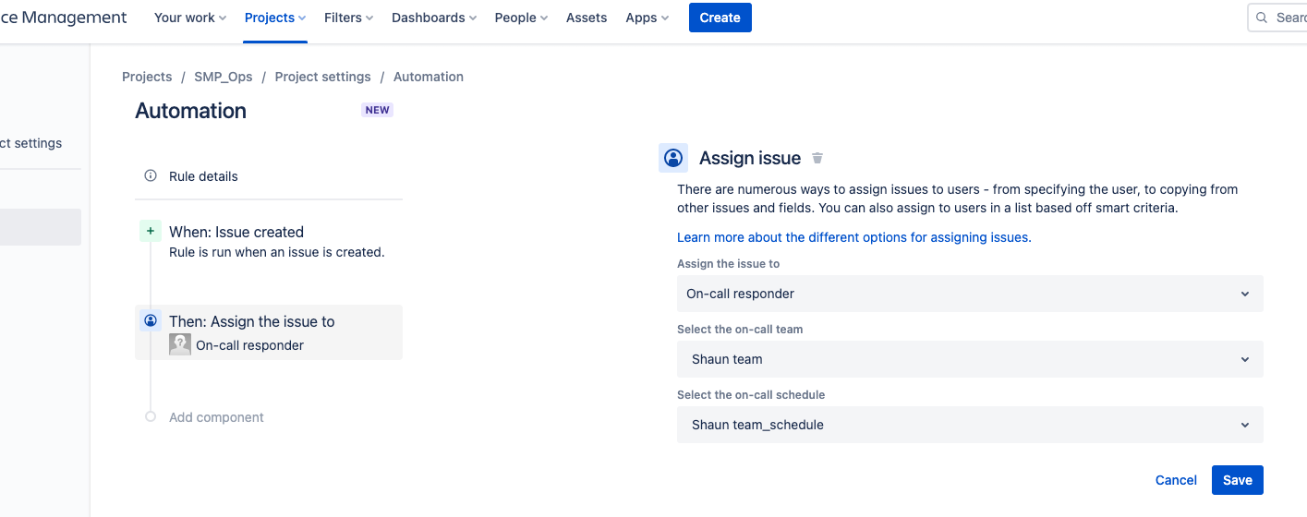Click the search magnifier icon
The width and height of the screenshot is (1307, 517).
point(1263,18)
